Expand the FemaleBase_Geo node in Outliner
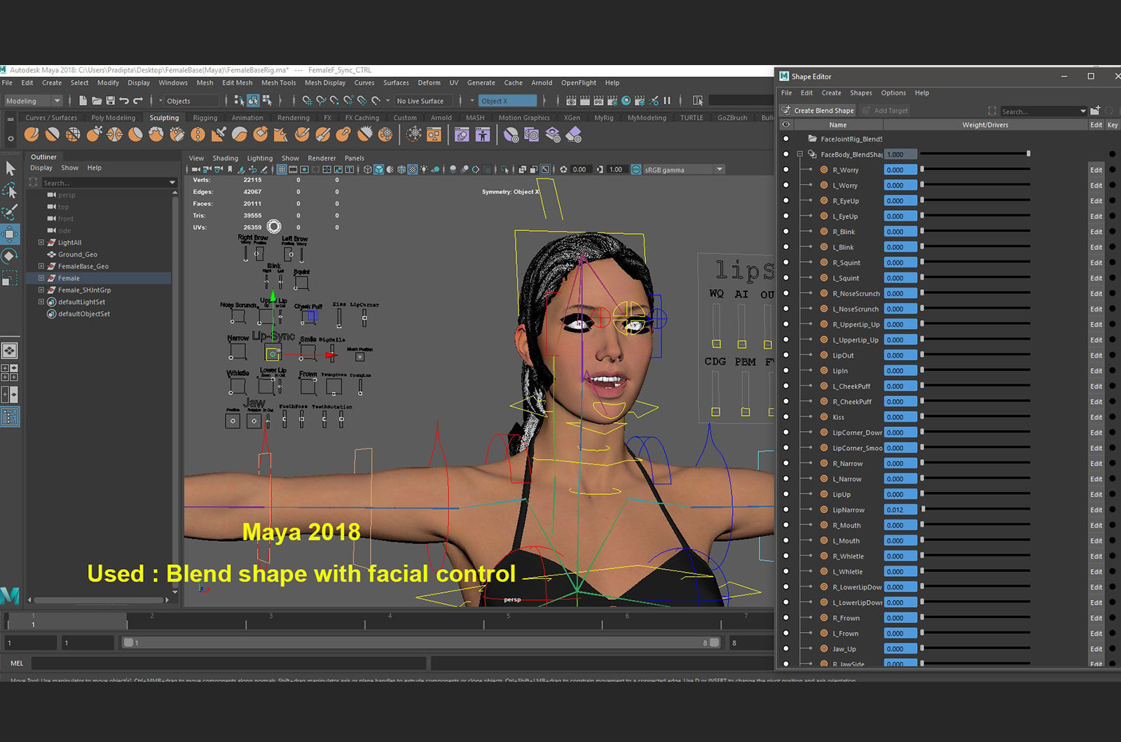 coord(41,266)
